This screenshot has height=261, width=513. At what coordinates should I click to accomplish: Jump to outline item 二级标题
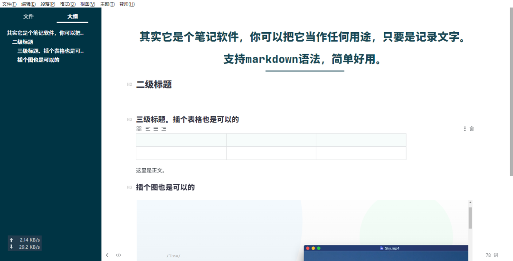[x=23, y=42]
